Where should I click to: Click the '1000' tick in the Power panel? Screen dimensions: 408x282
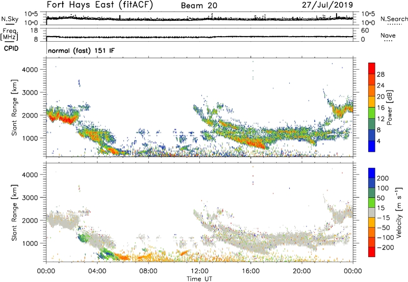tap(30, 138)
